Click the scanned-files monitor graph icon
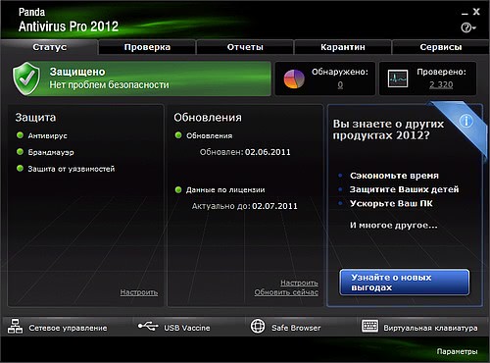The height and width of the screenshot is (363, 490). (x=398, y=78)
